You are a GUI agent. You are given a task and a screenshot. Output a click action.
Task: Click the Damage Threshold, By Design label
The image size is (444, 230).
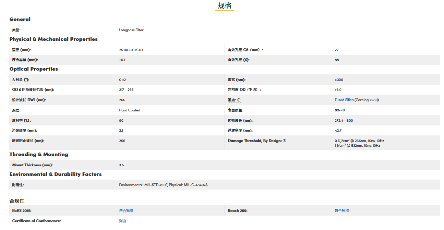[255, 141]
